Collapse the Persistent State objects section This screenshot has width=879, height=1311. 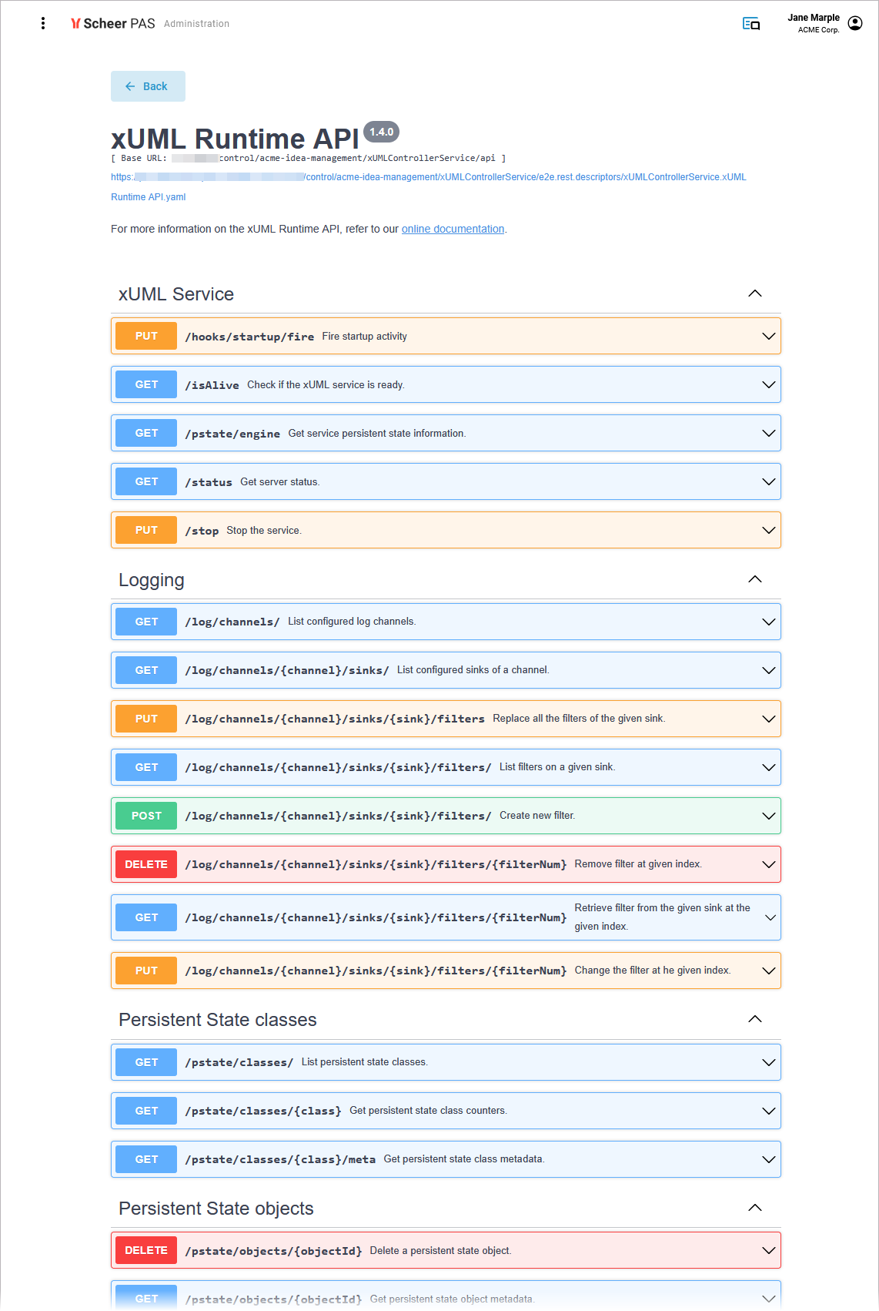click(754, 1208)
